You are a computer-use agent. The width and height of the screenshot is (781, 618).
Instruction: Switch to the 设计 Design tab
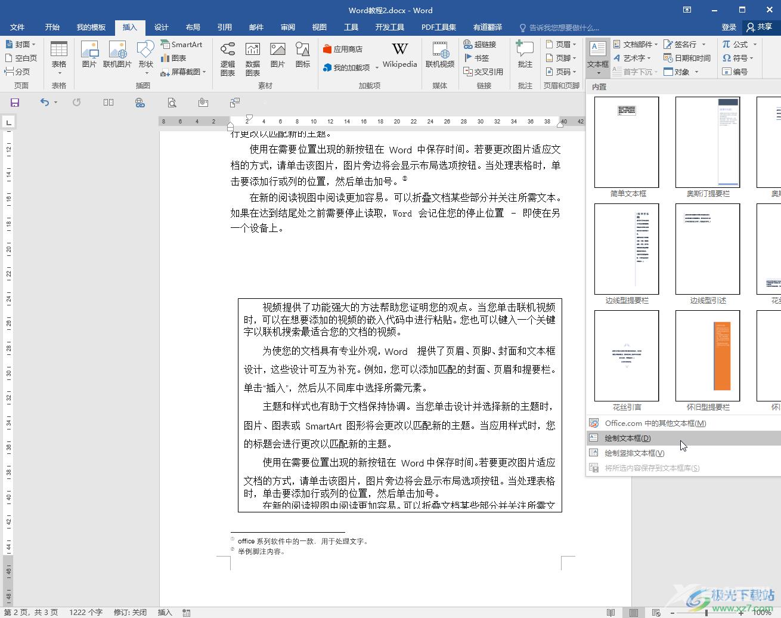click(x=161, y=27)
